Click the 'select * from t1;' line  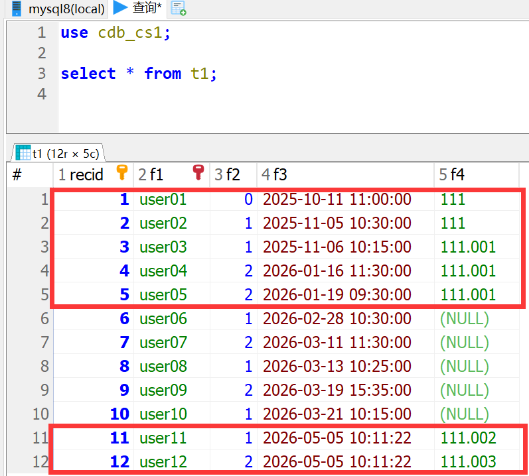[x=139, y=74]
